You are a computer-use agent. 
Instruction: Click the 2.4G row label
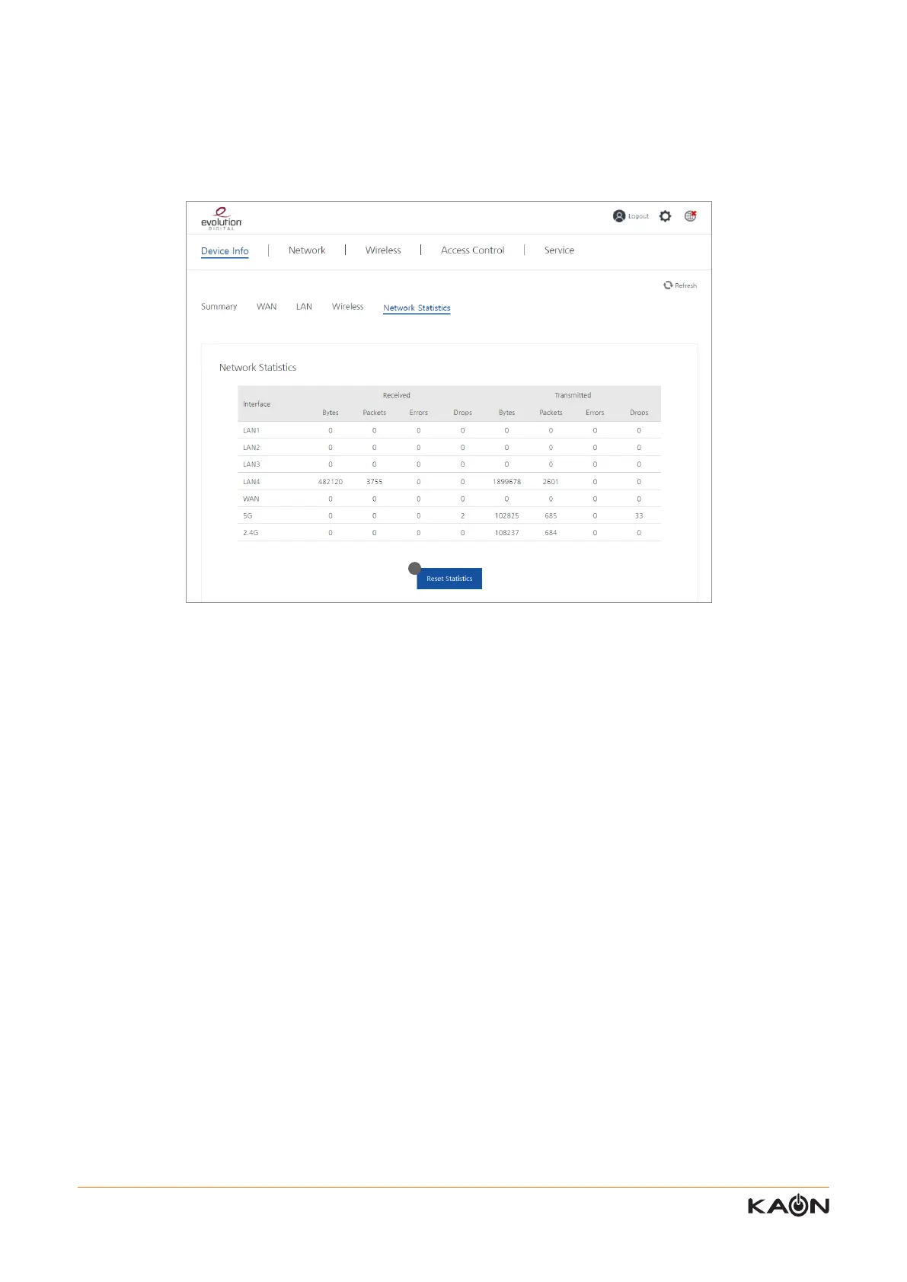pos(251,533)
